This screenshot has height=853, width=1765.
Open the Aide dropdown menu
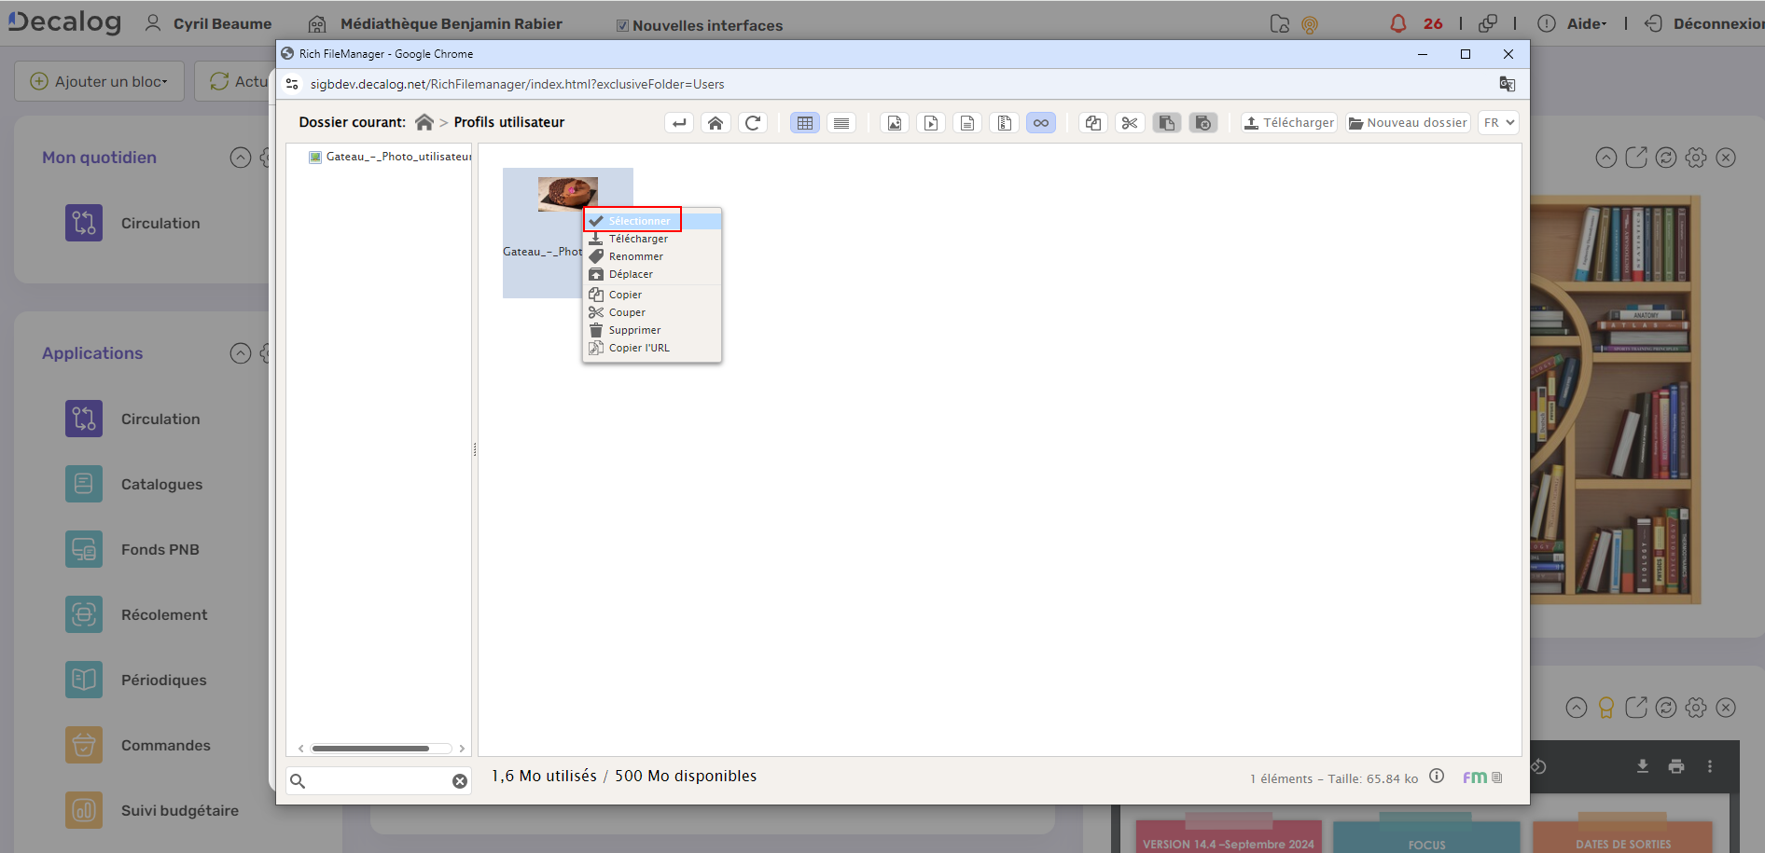(x=1586, y=24)
